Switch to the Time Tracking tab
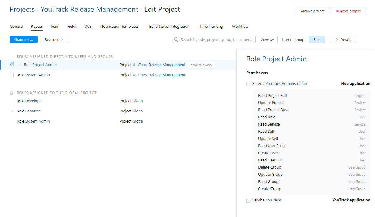 tap(211, 27)
